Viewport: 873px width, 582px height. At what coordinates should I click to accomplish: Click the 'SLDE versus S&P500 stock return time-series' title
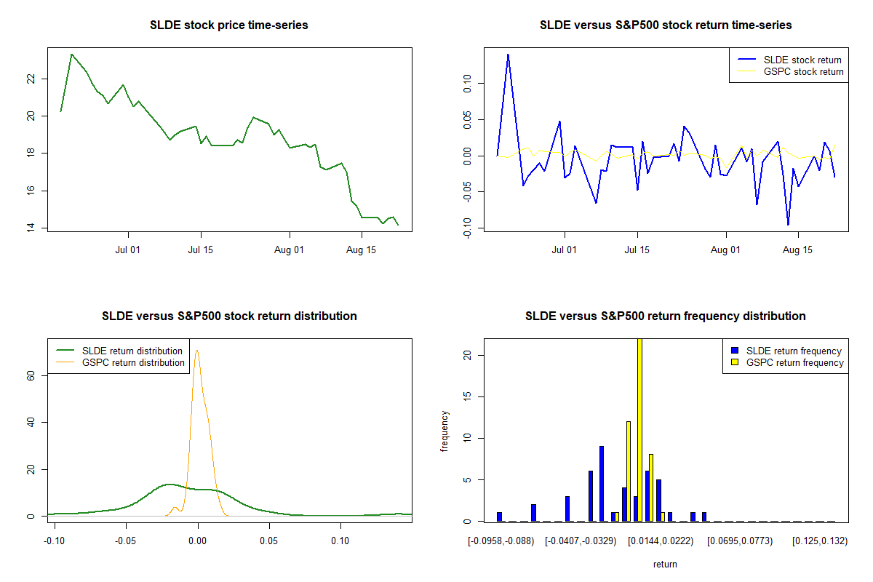pos(666,25)
